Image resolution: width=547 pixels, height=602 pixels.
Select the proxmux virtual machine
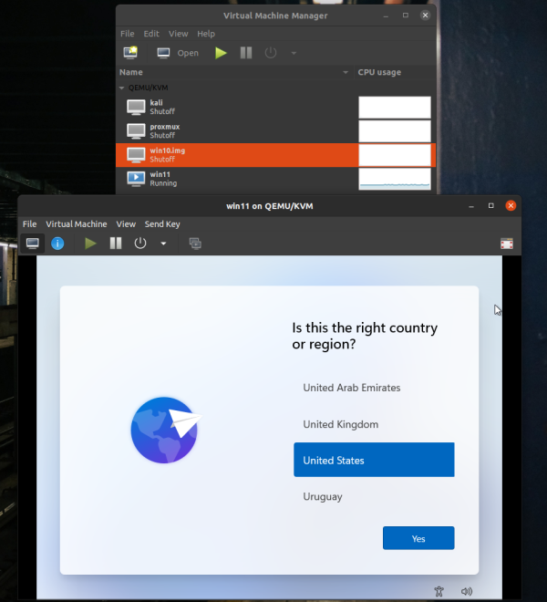pos(275,131)
